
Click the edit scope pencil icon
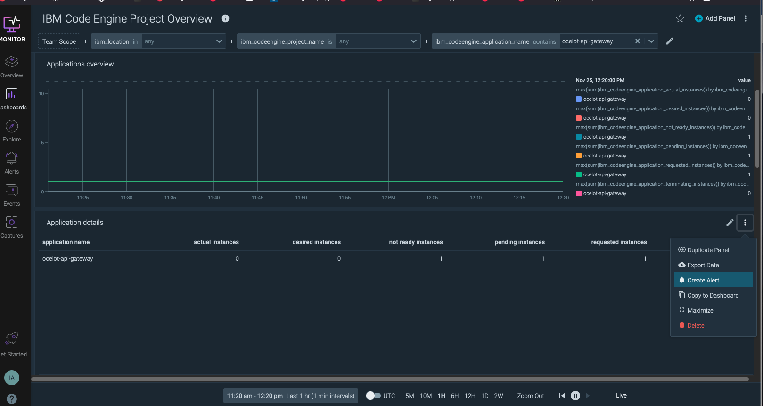pyautogui.click(x=669, y=41)
